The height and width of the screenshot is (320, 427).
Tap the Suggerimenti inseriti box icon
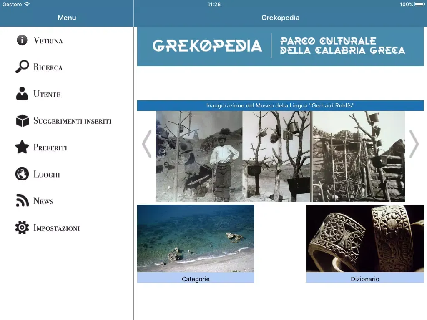tap(22, 120)
